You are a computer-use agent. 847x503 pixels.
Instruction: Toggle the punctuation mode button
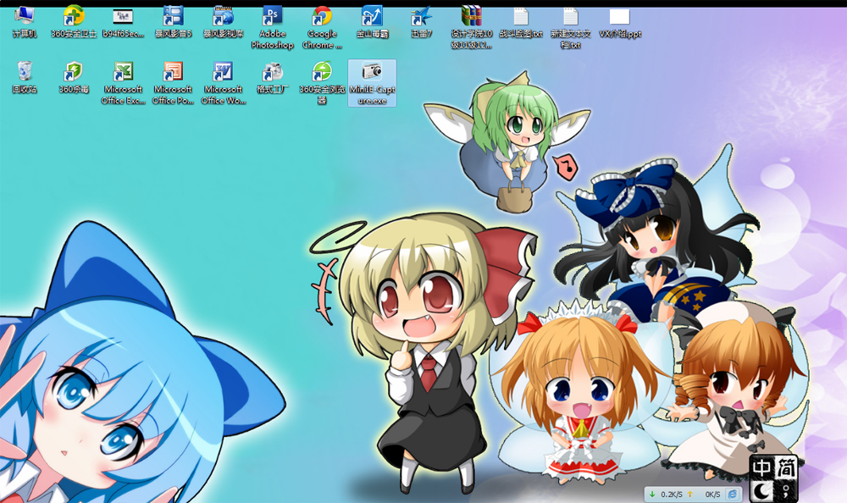pyautogui.click(x=786, y=490)
